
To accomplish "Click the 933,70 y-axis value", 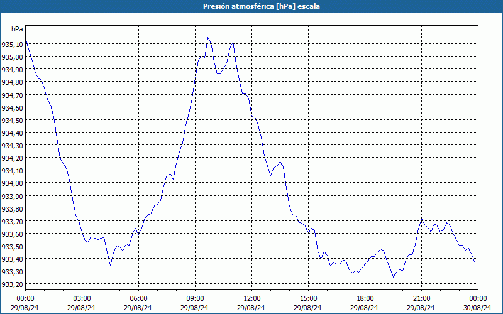I will click(12, 221).
